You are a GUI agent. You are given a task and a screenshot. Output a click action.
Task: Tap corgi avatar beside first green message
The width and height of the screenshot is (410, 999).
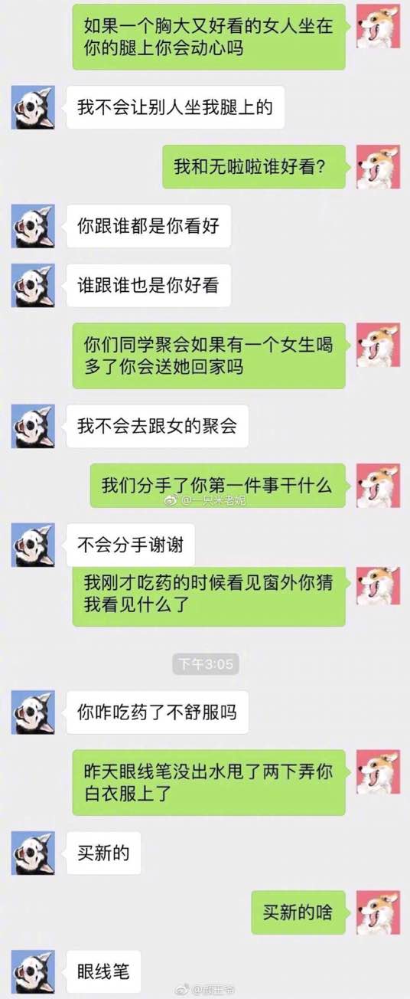tap(378, 26)
